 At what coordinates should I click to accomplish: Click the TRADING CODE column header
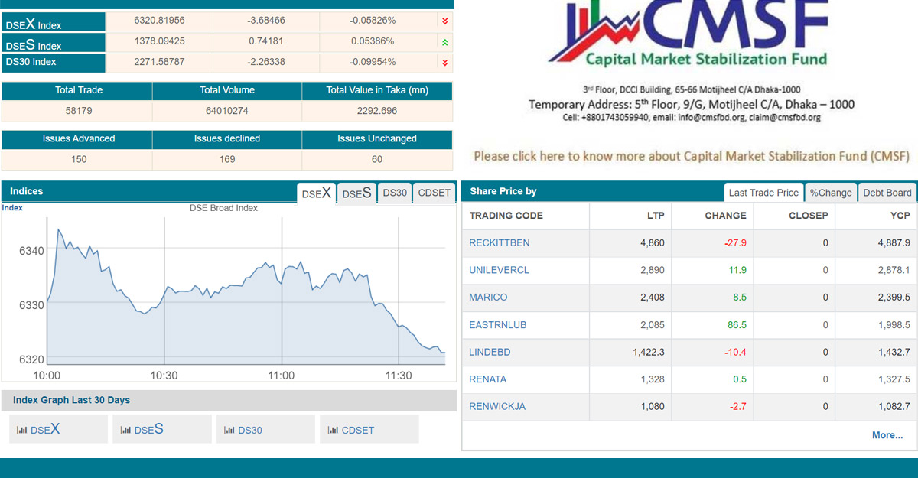[x=506, y=216]
